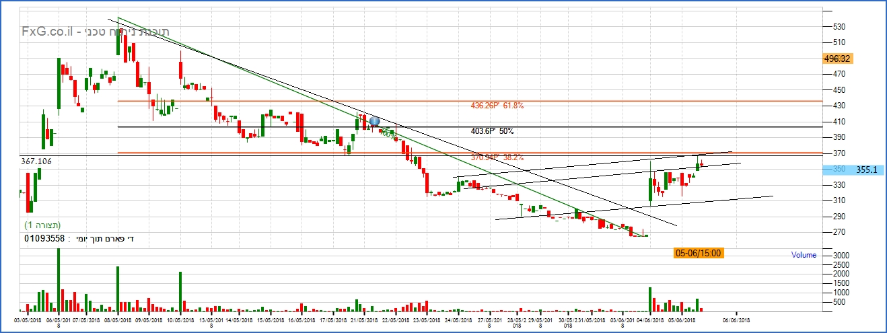Click the 23/05/2018 date label

(x=426, y=320)
